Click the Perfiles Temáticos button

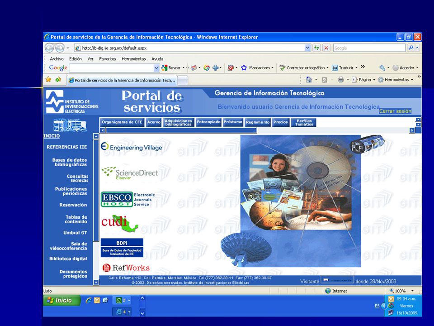coord(304,122)
